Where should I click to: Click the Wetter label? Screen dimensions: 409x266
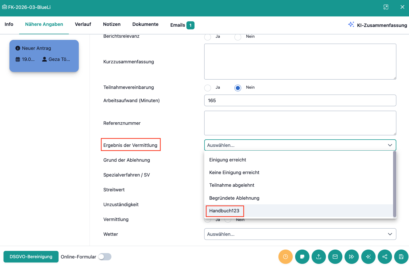[111, 234]
